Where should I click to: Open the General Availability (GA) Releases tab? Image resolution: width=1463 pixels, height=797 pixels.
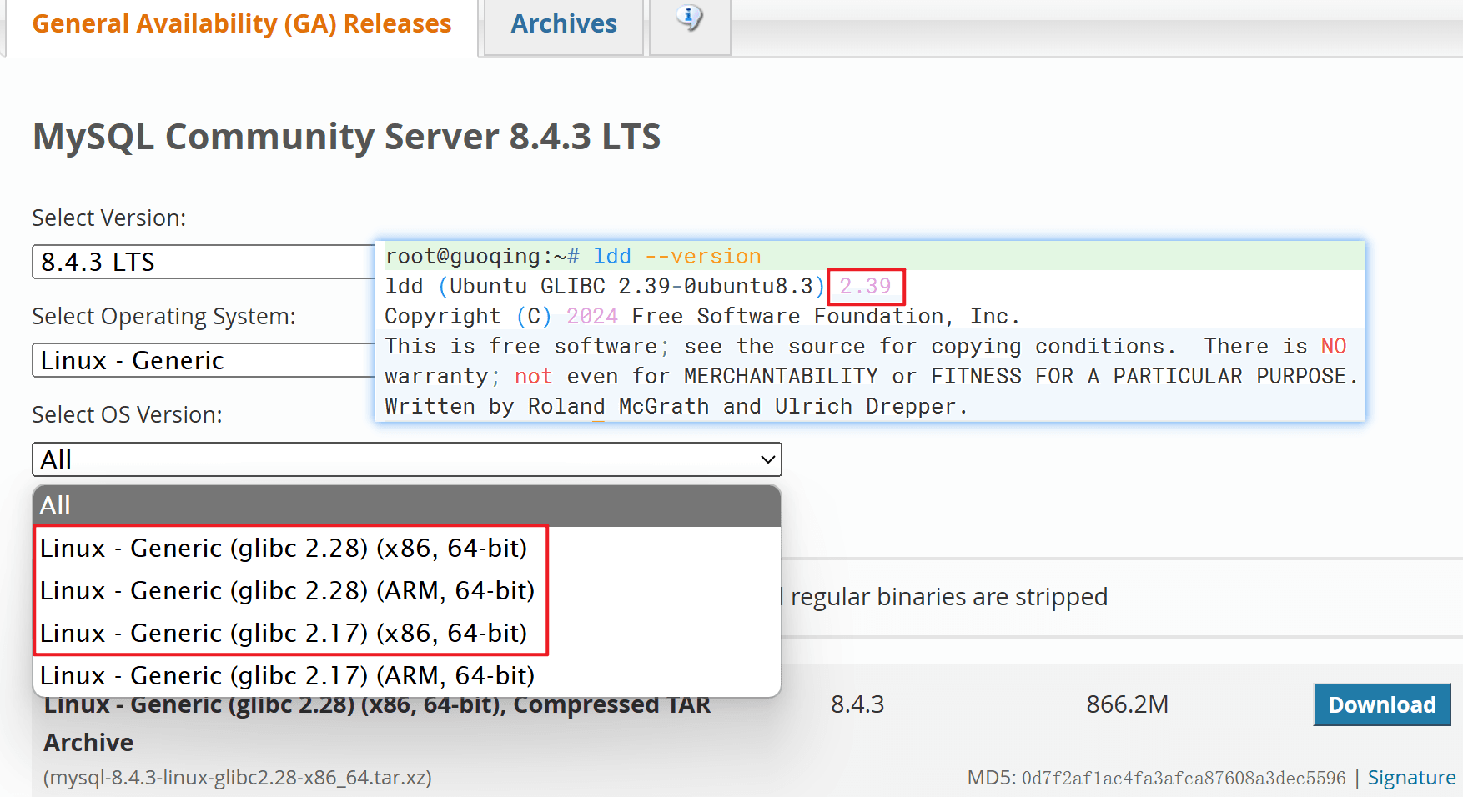[x=242, y=24]
